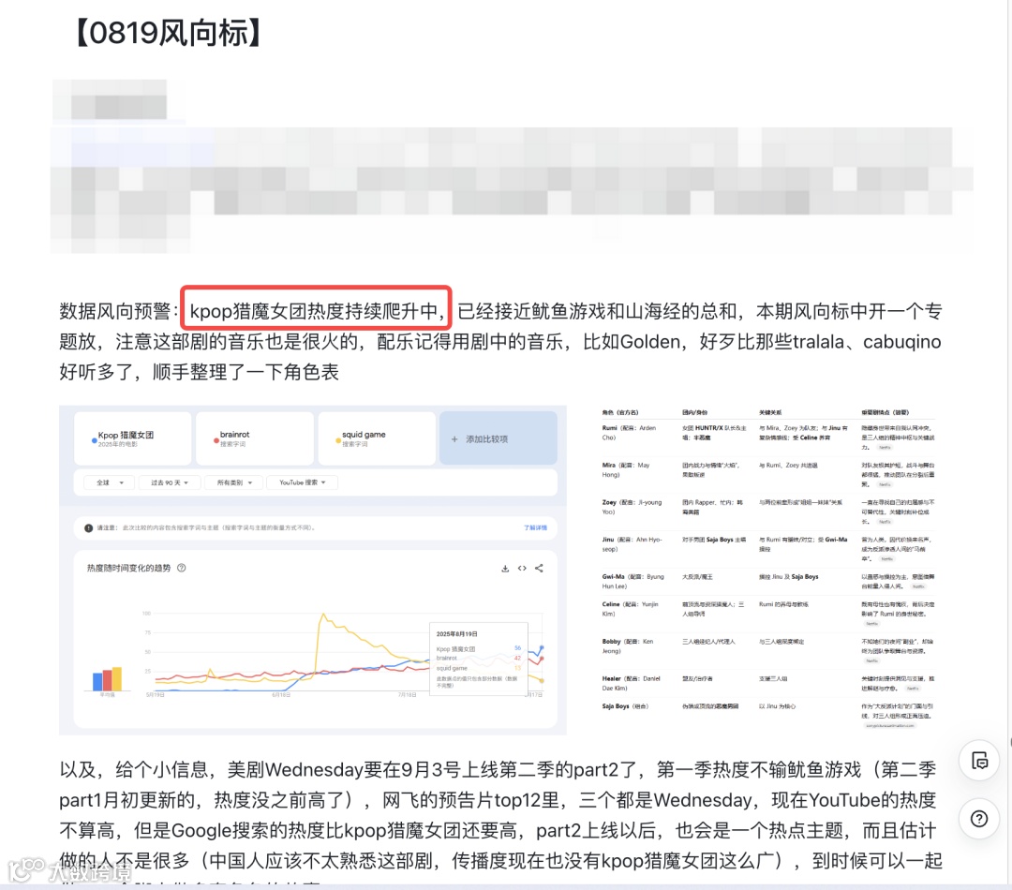Image resolution: width=1012 pixels, height=890 pixels.
Task: Click the share icon above the trend chart
Action: tap(539, 569)
